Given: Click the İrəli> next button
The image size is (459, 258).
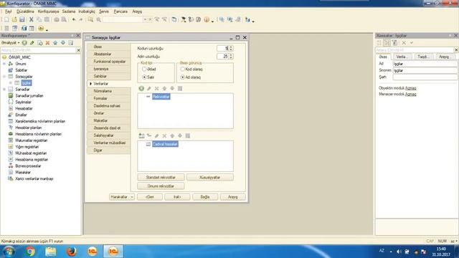Looking at the screenshot, I should [177, 197].
